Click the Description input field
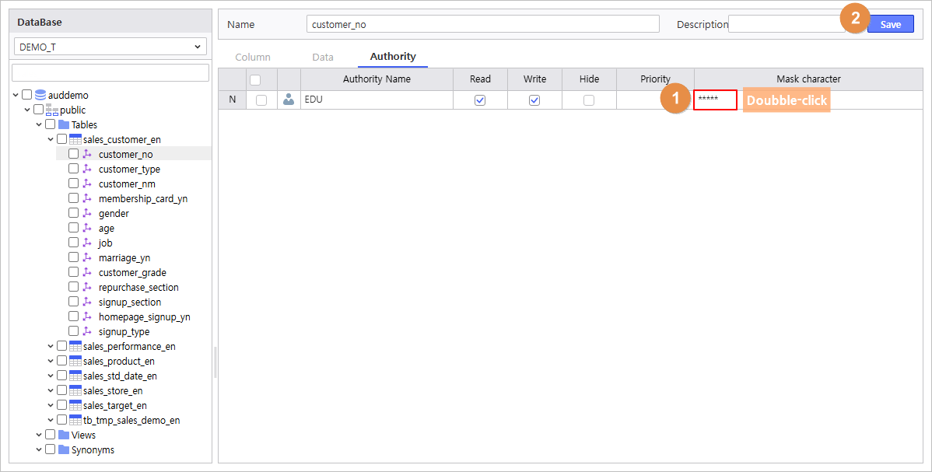Image resolution: width=932 pixels, height=472 pixels. (x=786, y=24)
